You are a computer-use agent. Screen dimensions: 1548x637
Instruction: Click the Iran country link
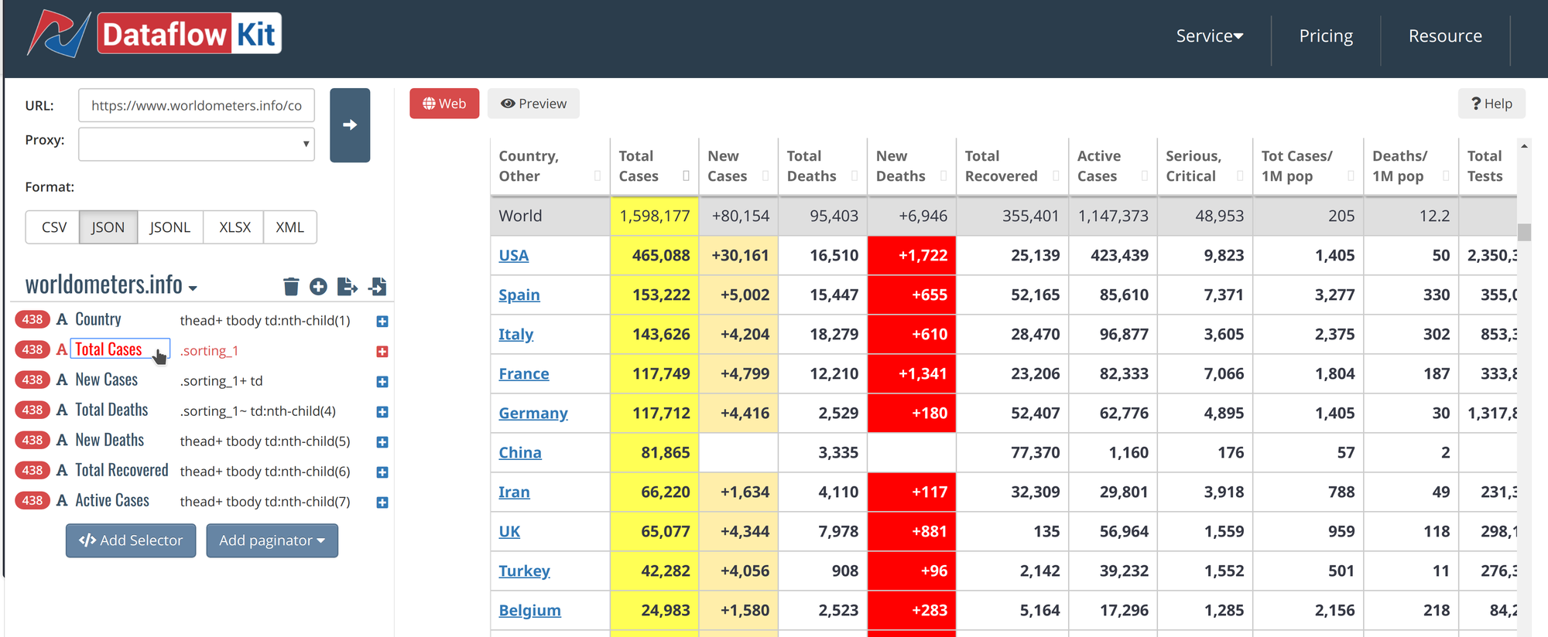point(514,492)
